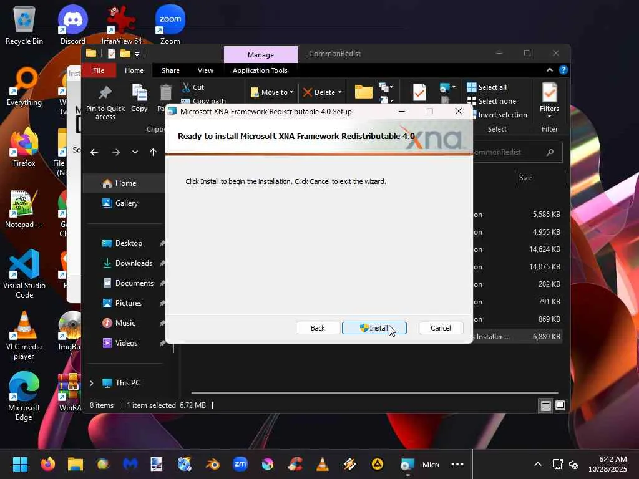639x479 pixels.
Task: Open the quick access toolbar customize dropdown
Action: click(x=137, y=54)
